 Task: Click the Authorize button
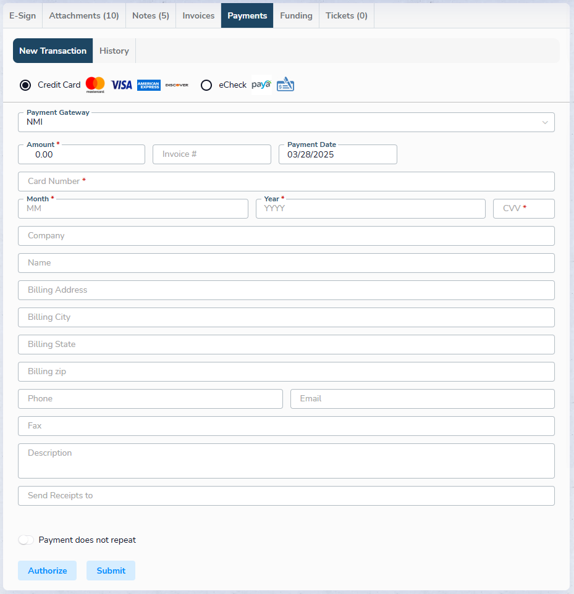[x=48, y=571]
